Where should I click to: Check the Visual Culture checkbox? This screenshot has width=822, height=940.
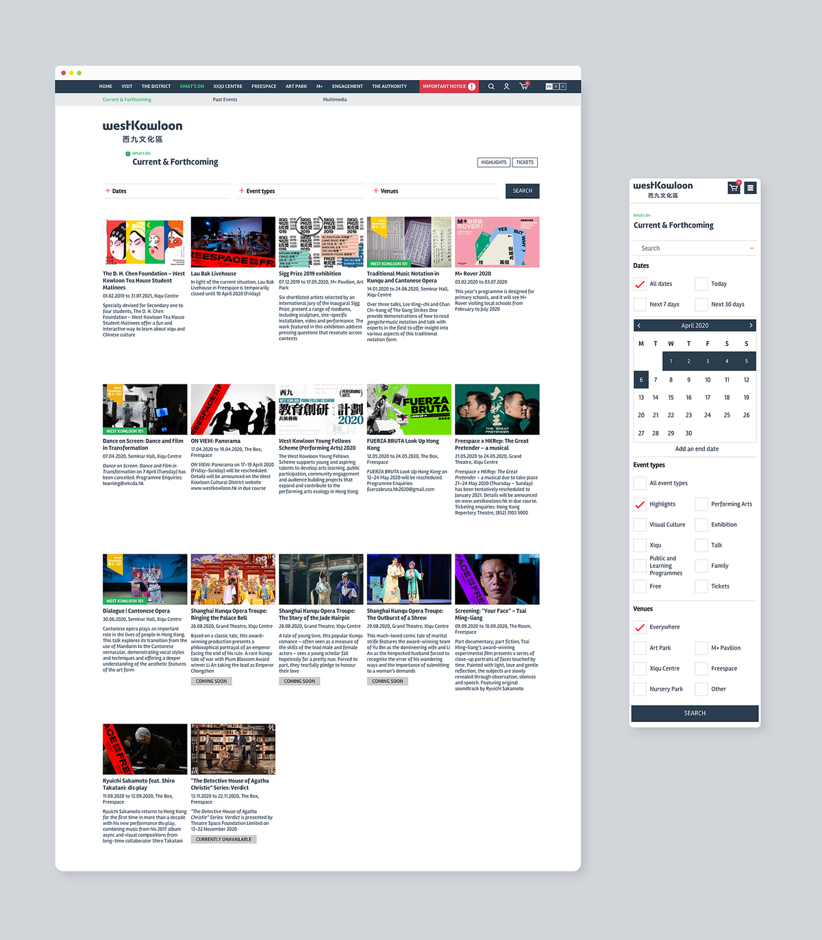(x=640, y=525)
